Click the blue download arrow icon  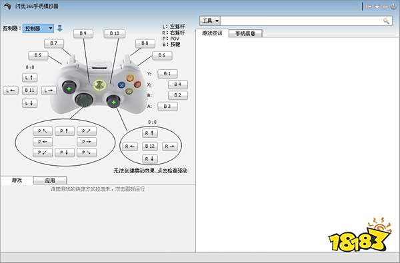tap(60, 28)
